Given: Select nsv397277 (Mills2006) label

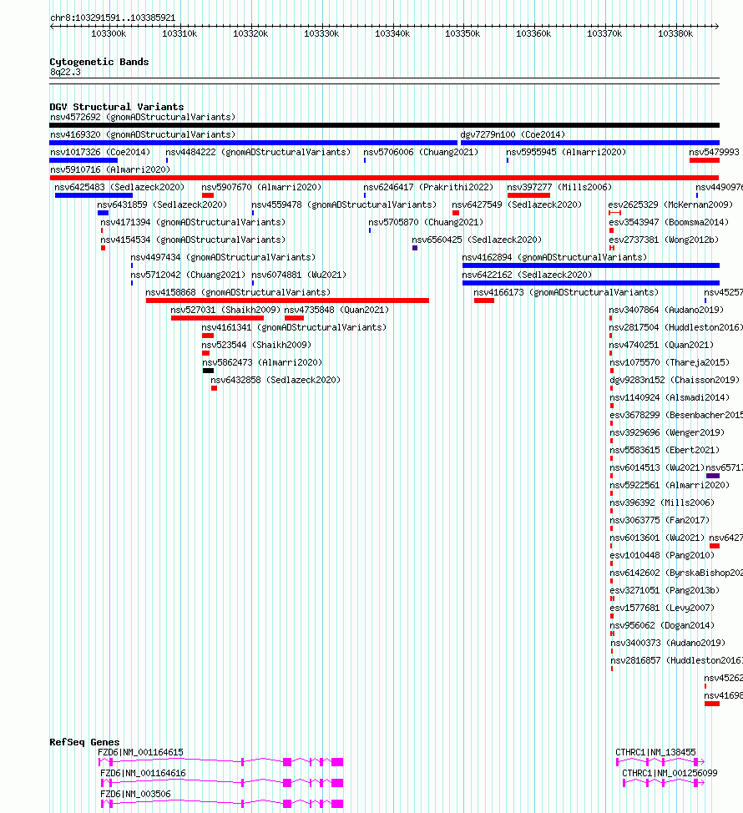Looking at the screenshot, I should coord(559,188).
